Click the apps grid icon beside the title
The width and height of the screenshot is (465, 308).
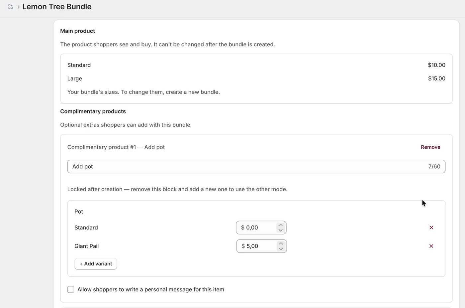[x=11, y=7]
